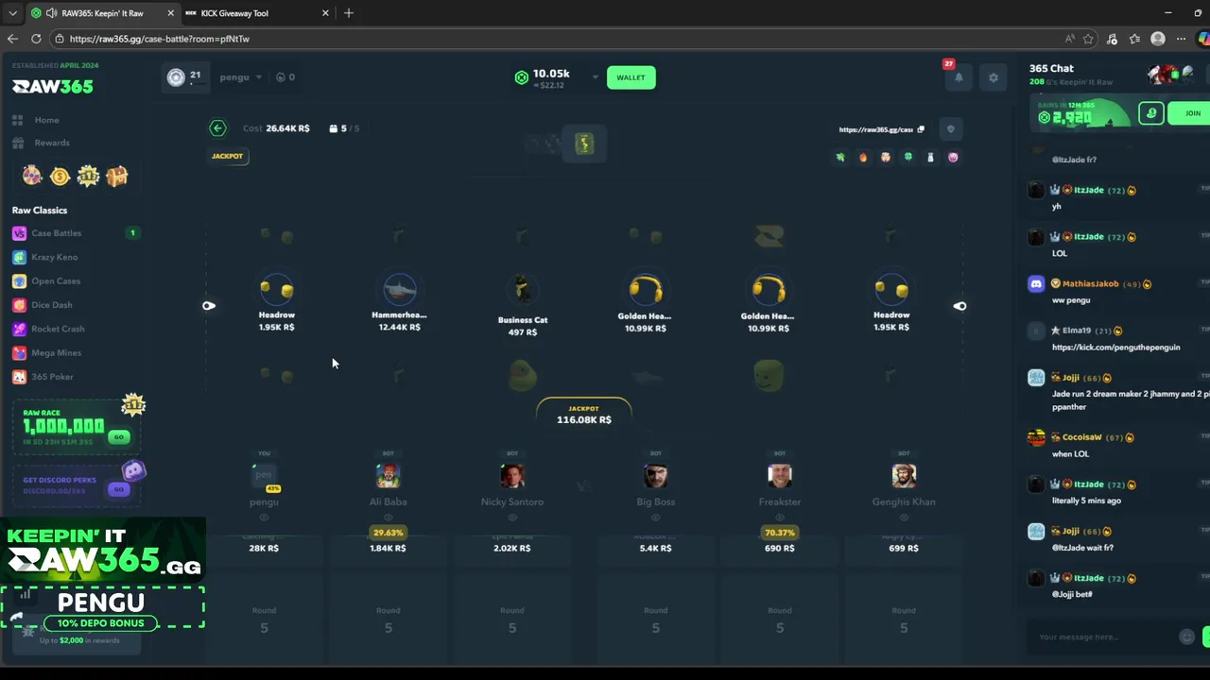Click the flame streak counter
Screen dimensions: 1210x680
pyautogui.click(x=285, y=77)
